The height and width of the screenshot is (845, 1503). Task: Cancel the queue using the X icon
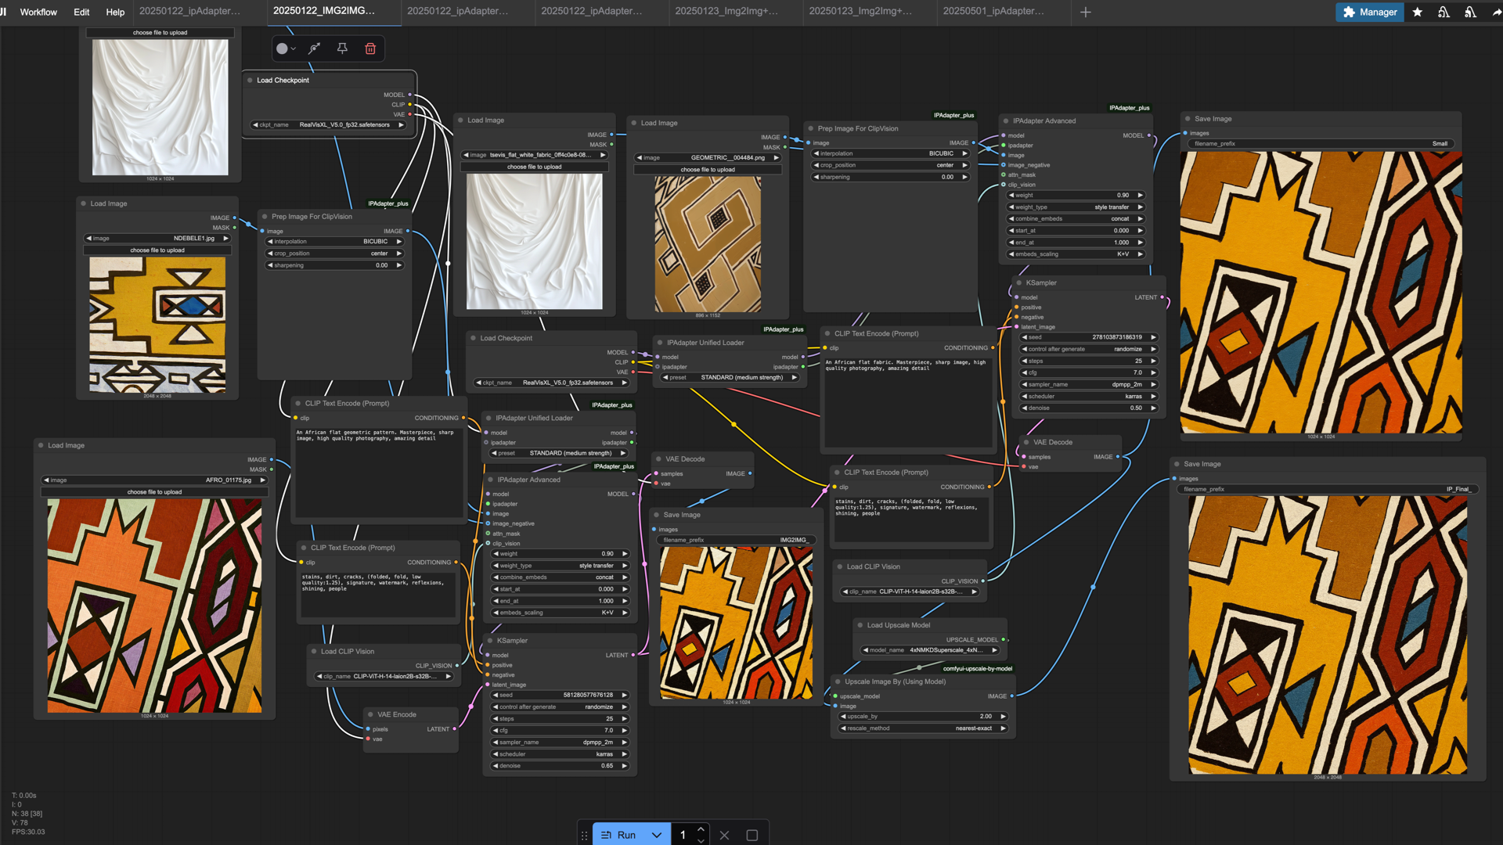724,835
